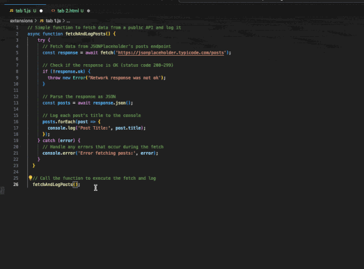Click line number 1 in the gutter
Screen dimensions: 364x269
[17, 28]
